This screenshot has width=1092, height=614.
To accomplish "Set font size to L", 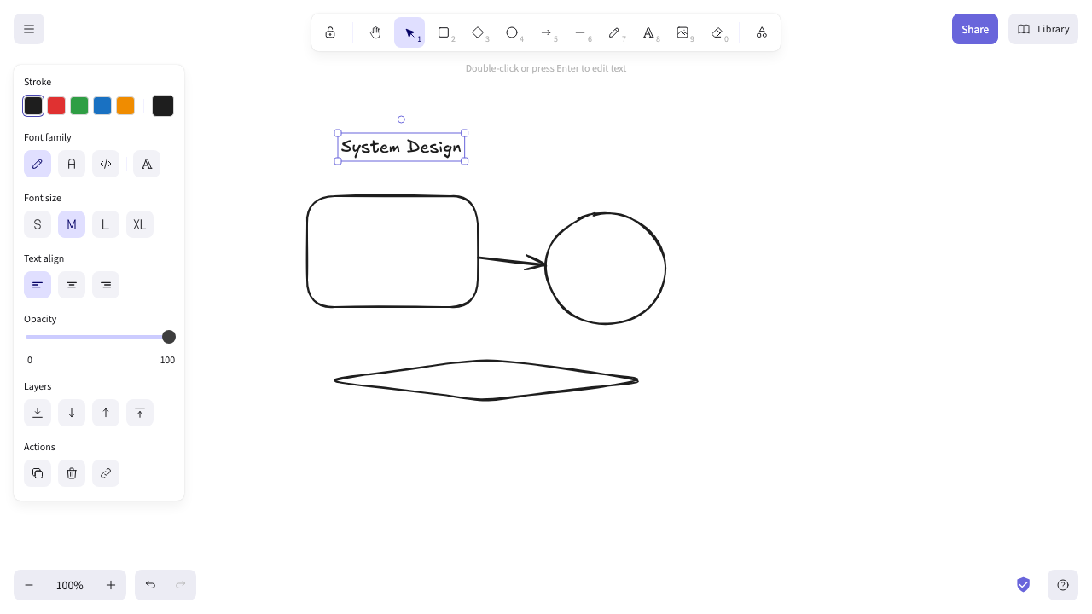I will point(106,224).
